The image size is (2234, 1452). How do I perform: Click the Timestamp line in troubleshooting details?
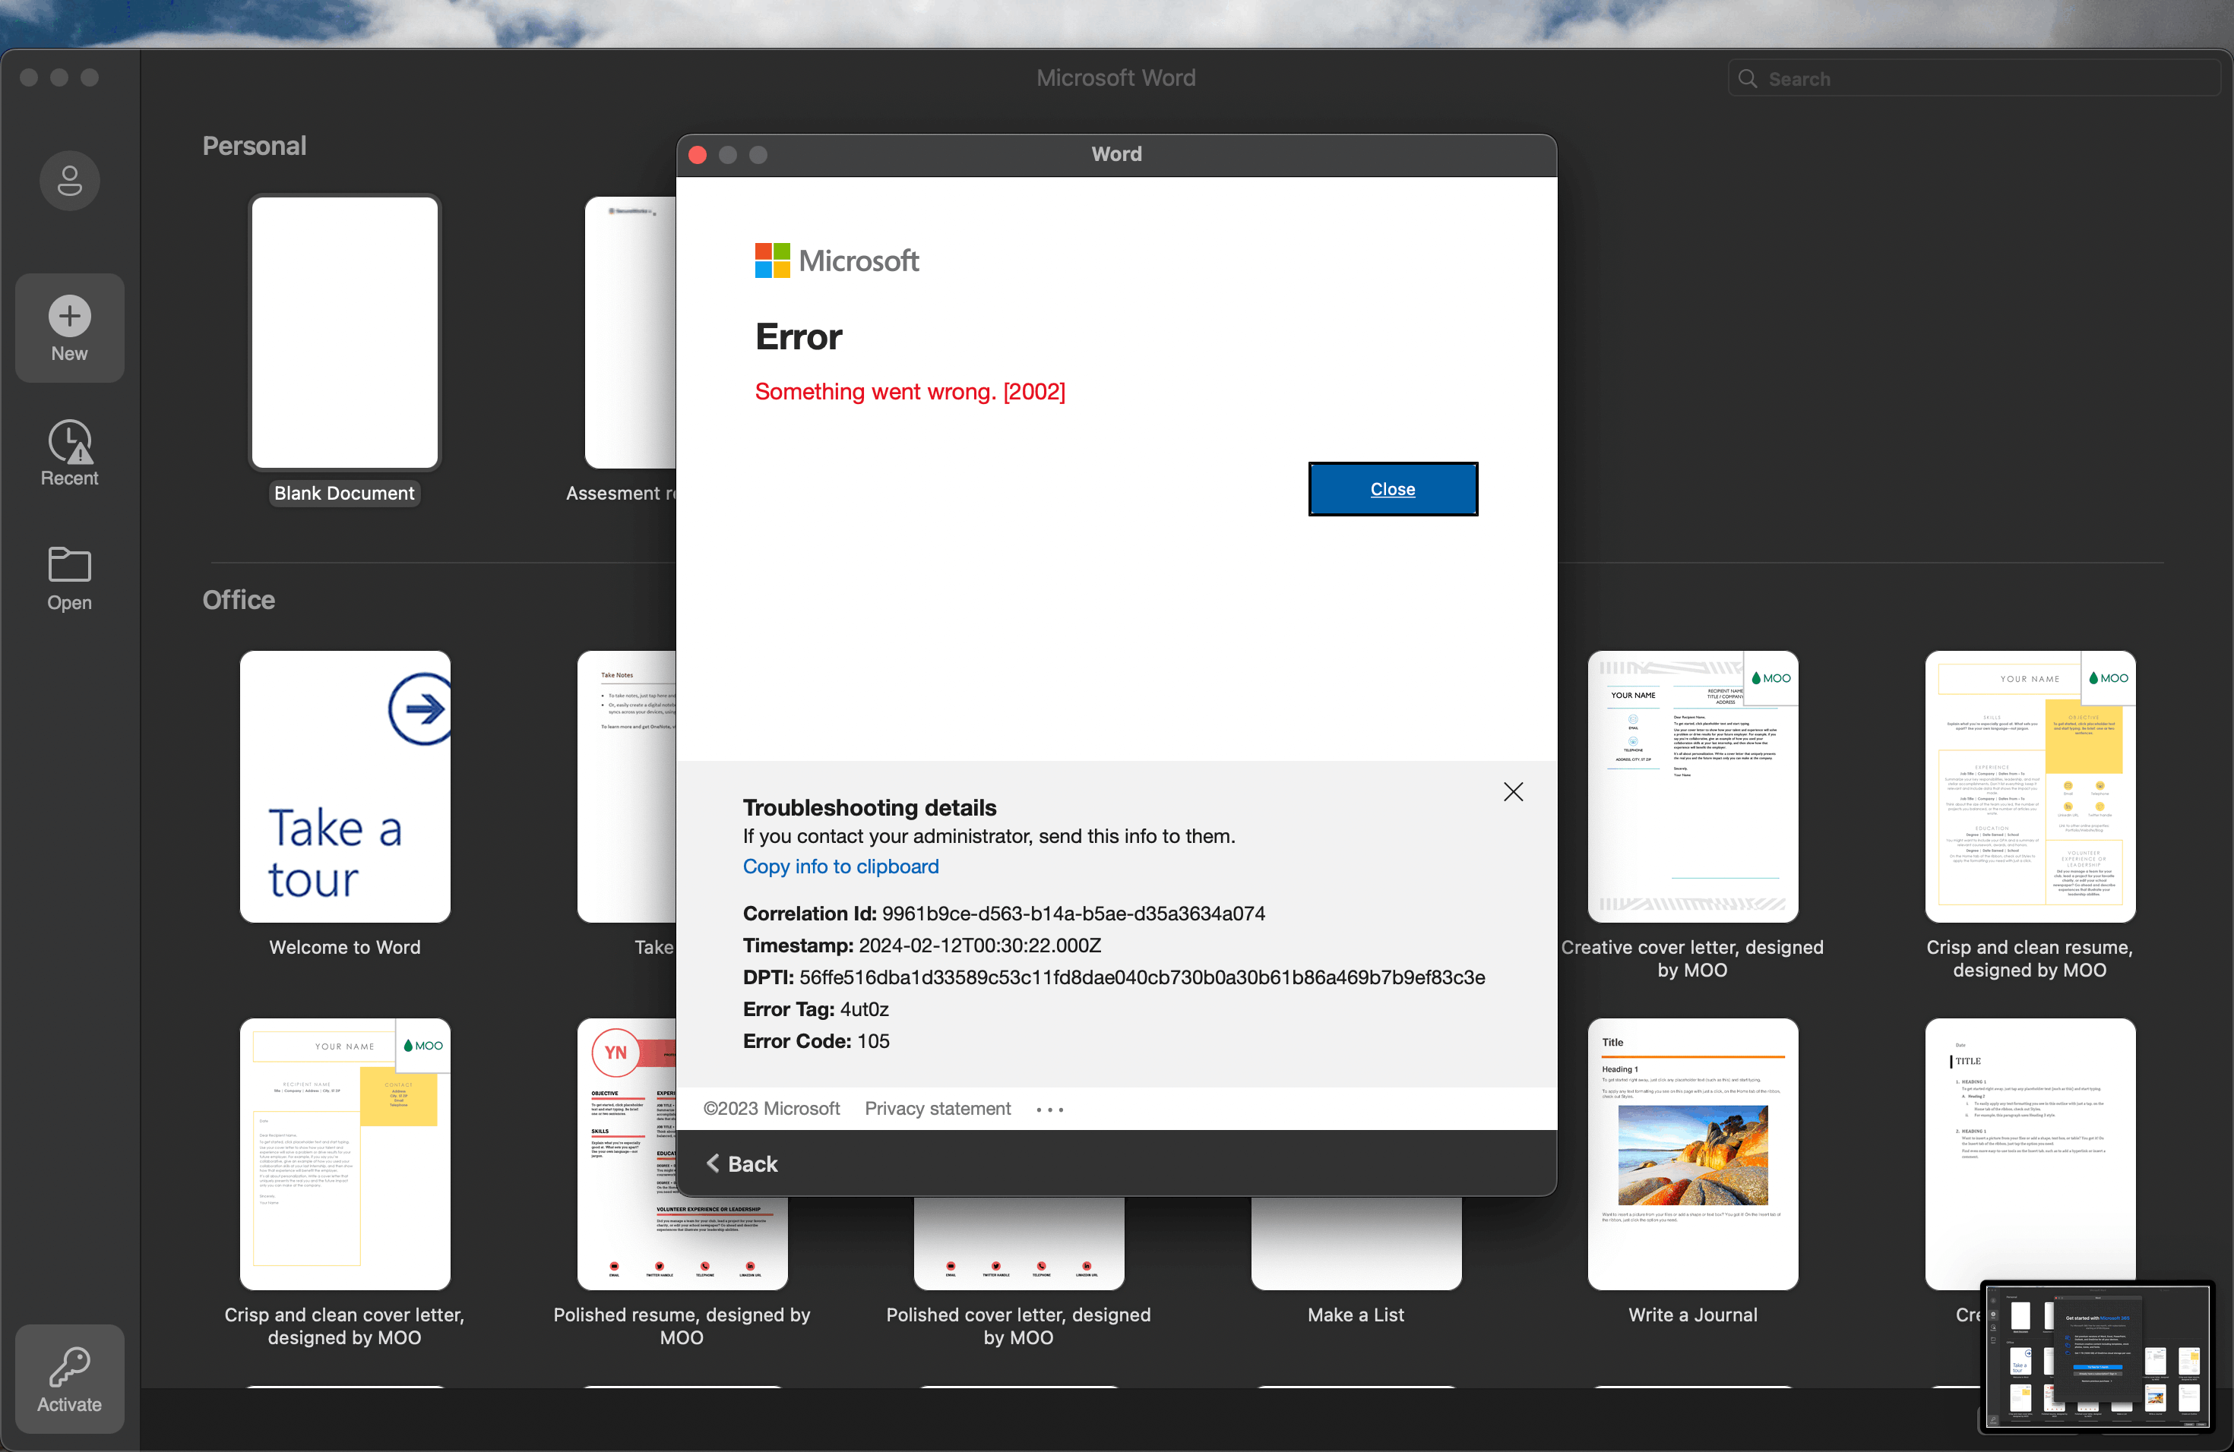coord(922,945)
